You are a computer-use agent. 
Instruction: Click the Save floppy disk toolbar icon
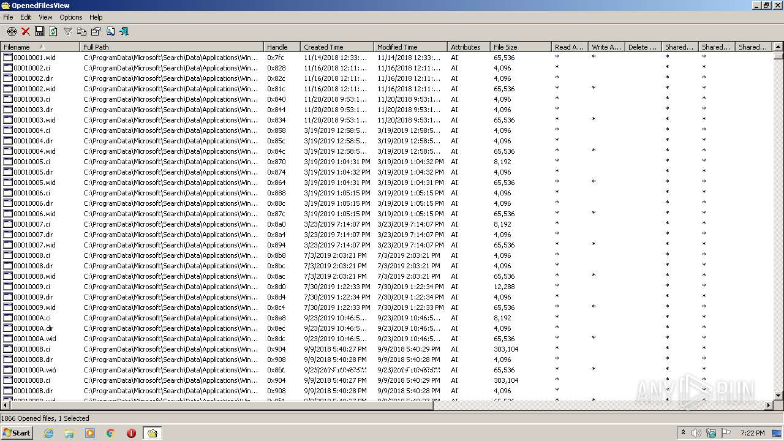pyautogui.click(x=39, y=31)
